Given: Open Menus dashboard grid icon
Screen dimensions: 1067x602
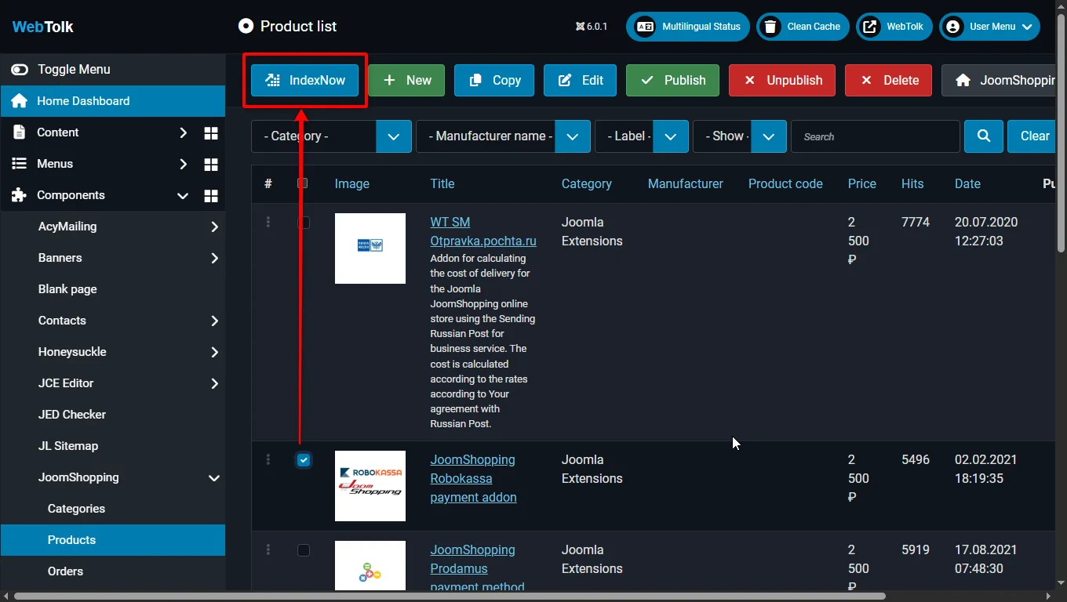Looking at the screenshot, I should point(210,164).
